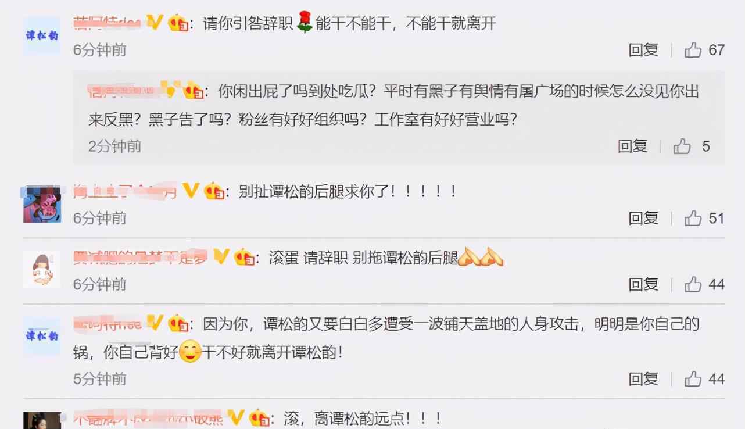Screen dimensions: 745x429
Task: Click the crown badge beside '别扯谭松韵后腿' commenter
Action: [214, 191]
